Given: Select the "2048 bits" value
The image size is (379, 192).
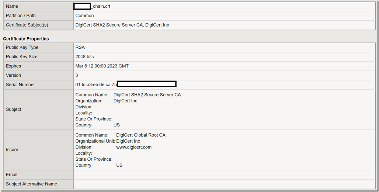Looking at the screenshot, I should (x=84, y=57).
